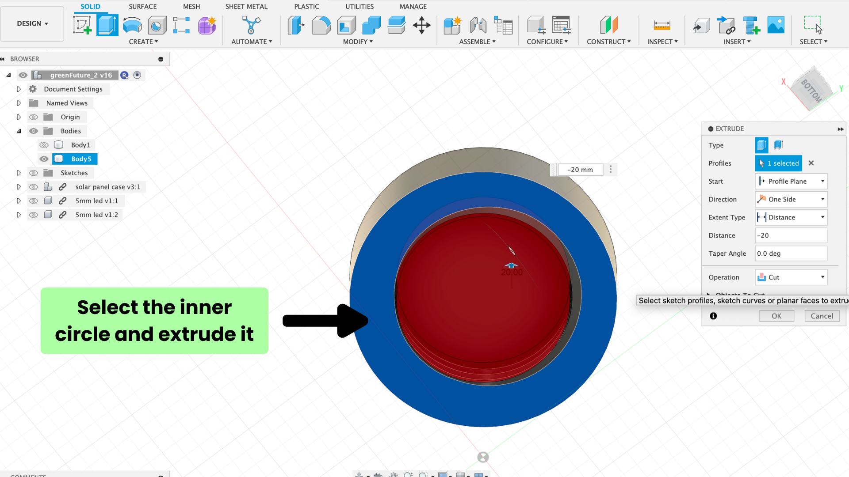Open the Rectangular Pattern tool

pyautogui.click(x=181, y=25)
